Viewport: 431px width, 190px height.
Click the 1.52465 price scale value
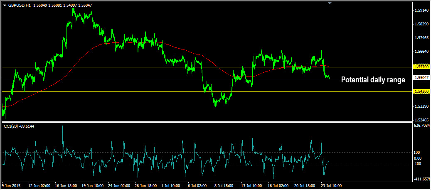coord(423,120)
